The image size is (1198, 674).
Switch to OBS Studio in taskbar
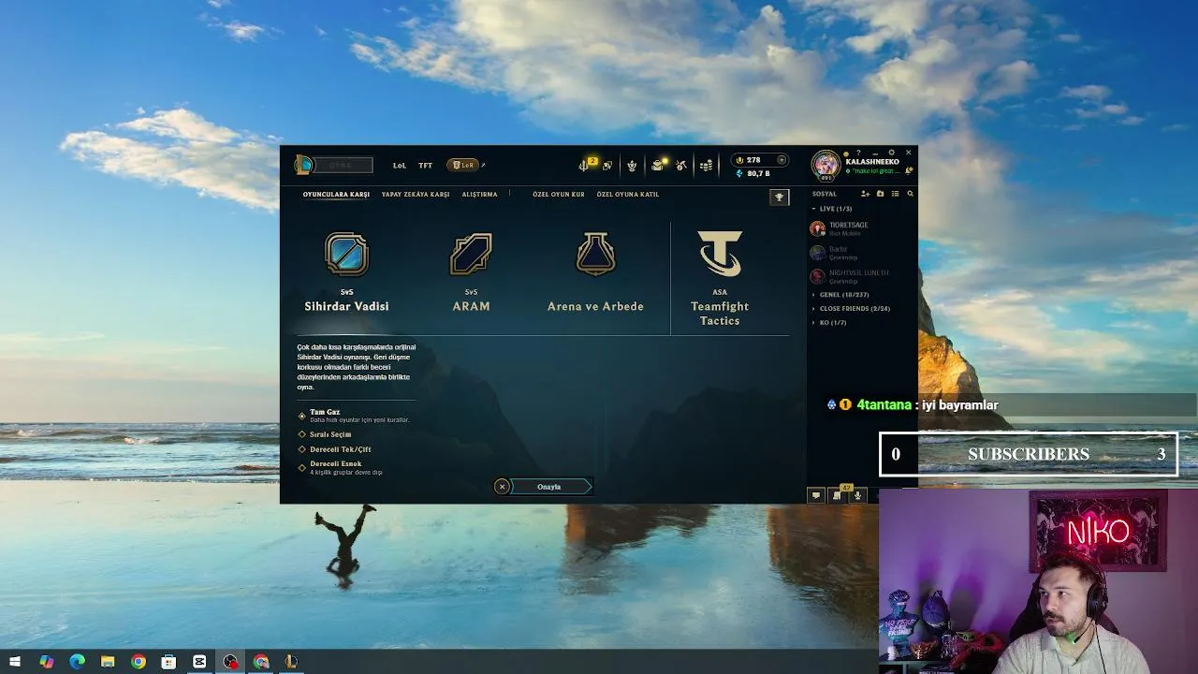point(230,662)
